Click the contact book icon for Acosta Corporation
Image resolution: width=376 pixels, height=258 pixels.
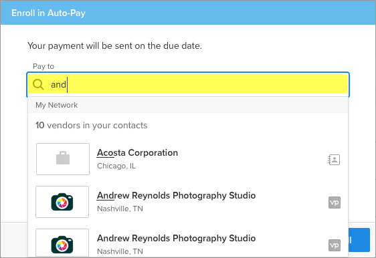[x=334, y=160]
